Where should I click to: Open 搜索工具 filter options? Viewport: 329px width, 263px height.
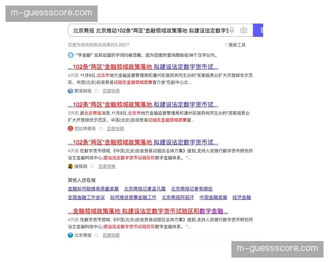tap(235, 45)
